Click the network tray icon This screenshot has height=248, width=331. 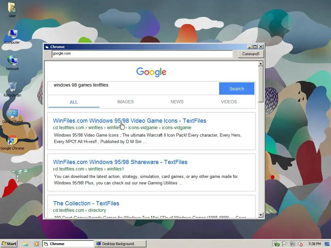point(292,244)
